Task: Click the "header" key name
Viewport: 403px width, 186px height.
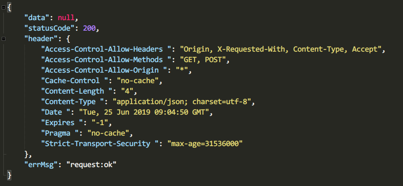Action: [40, 39]
